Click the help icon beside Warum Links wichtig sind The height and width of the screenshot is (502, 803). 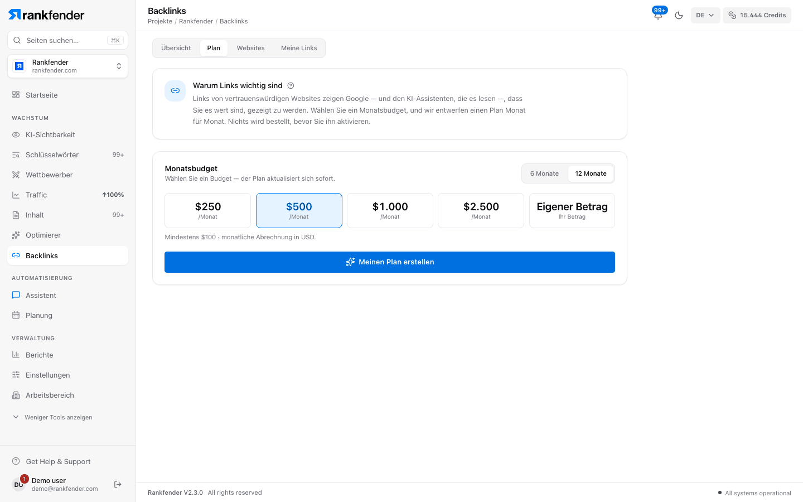[291, 85]
